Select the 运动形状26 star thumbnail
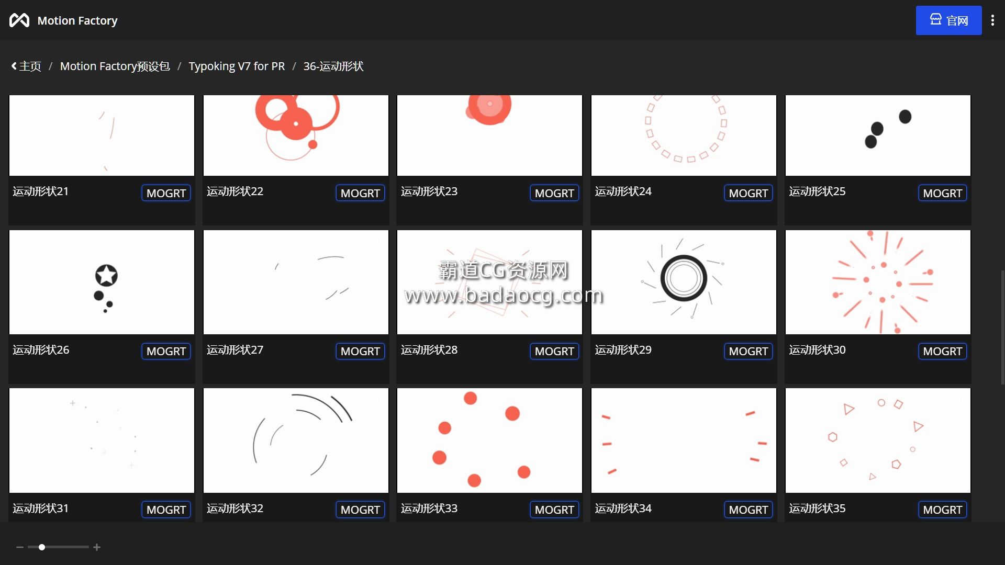 tap(102, 282)
